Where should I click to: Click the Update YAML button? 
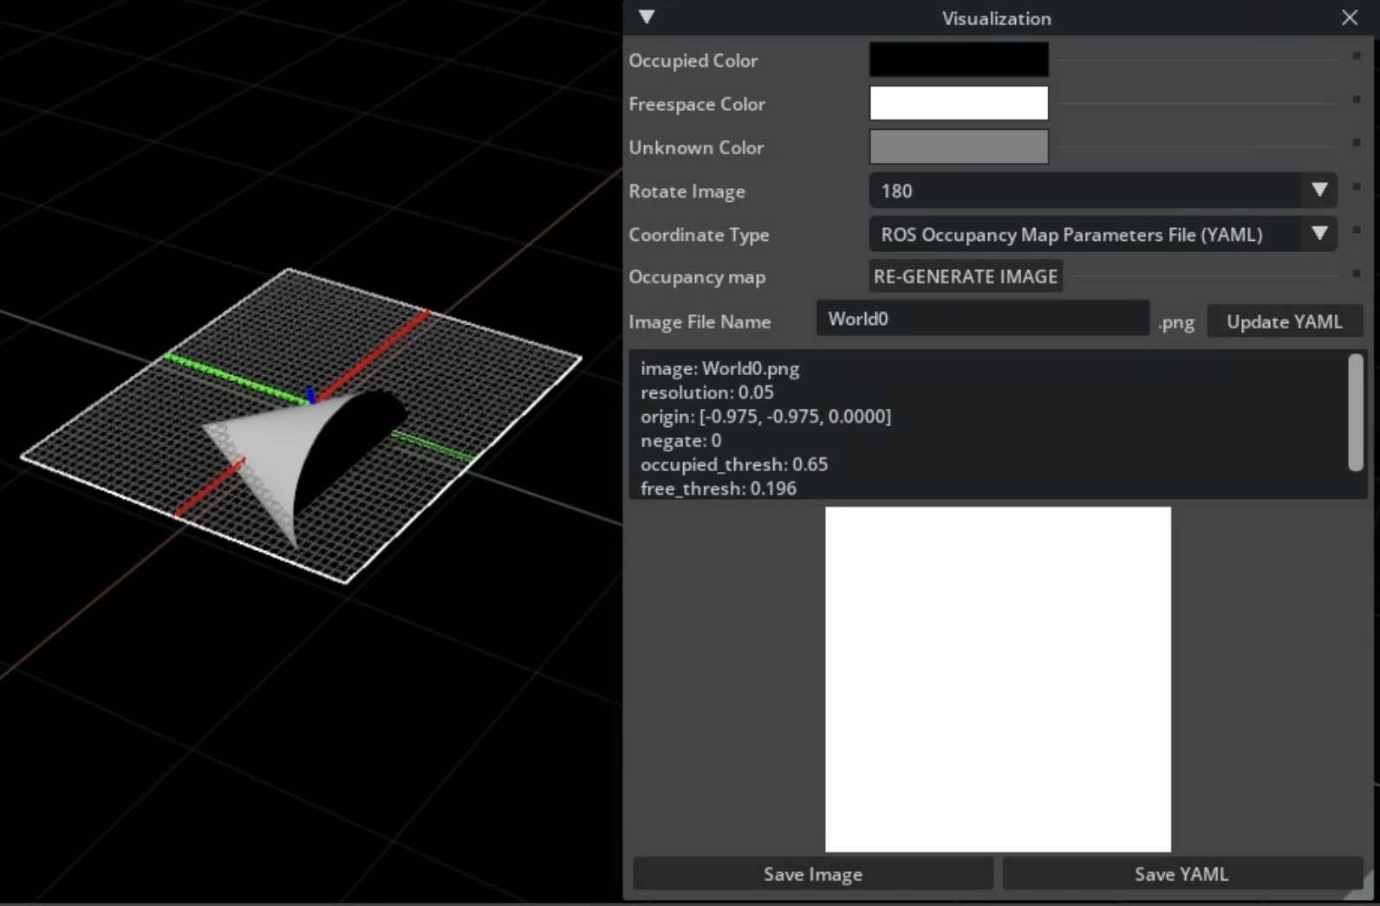pos(1285,321)
